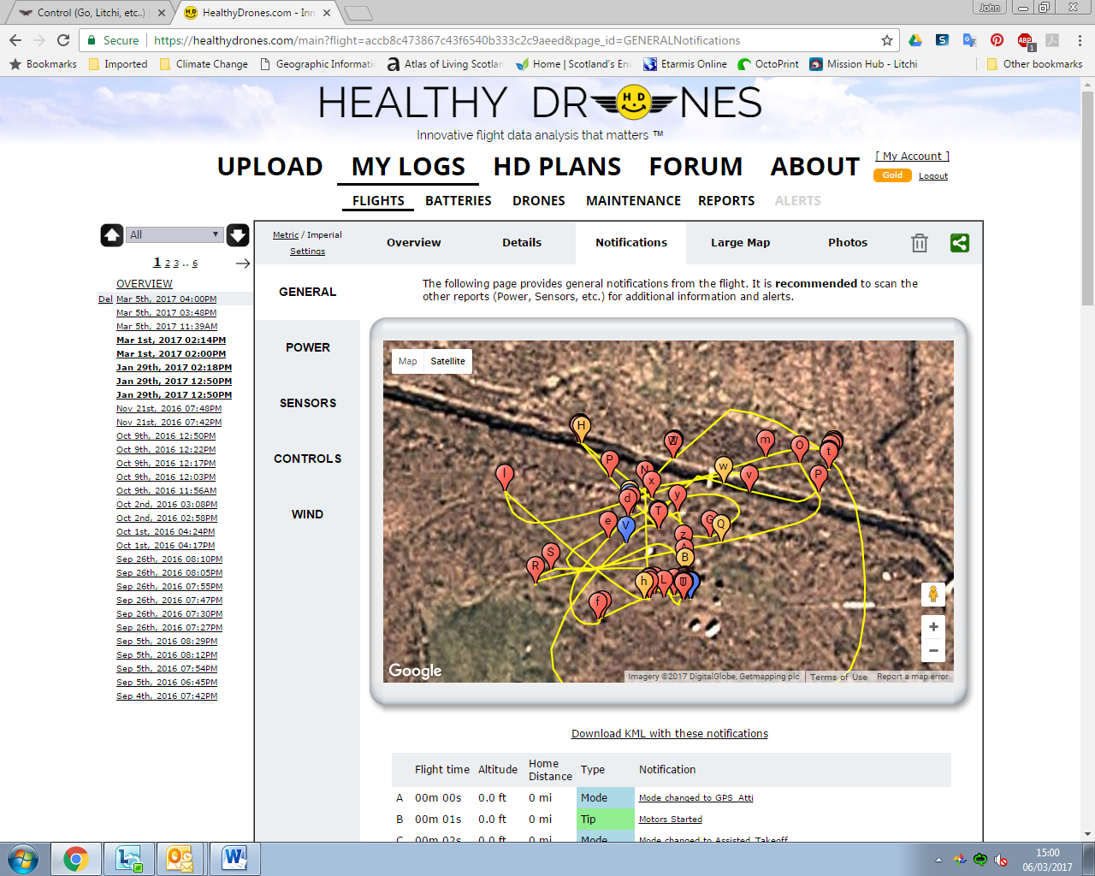
Task: Open Outlook from the taskbar
Action: (x=180, y=859)
